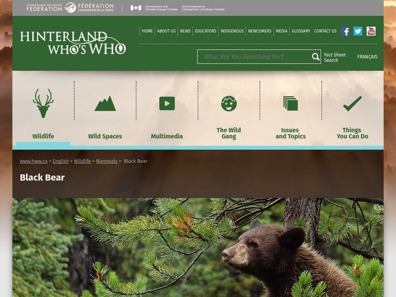This screenshot has height=297, width=396.
Task: Click the Hinterland Who's Who logo
Action: pos(73,43)
